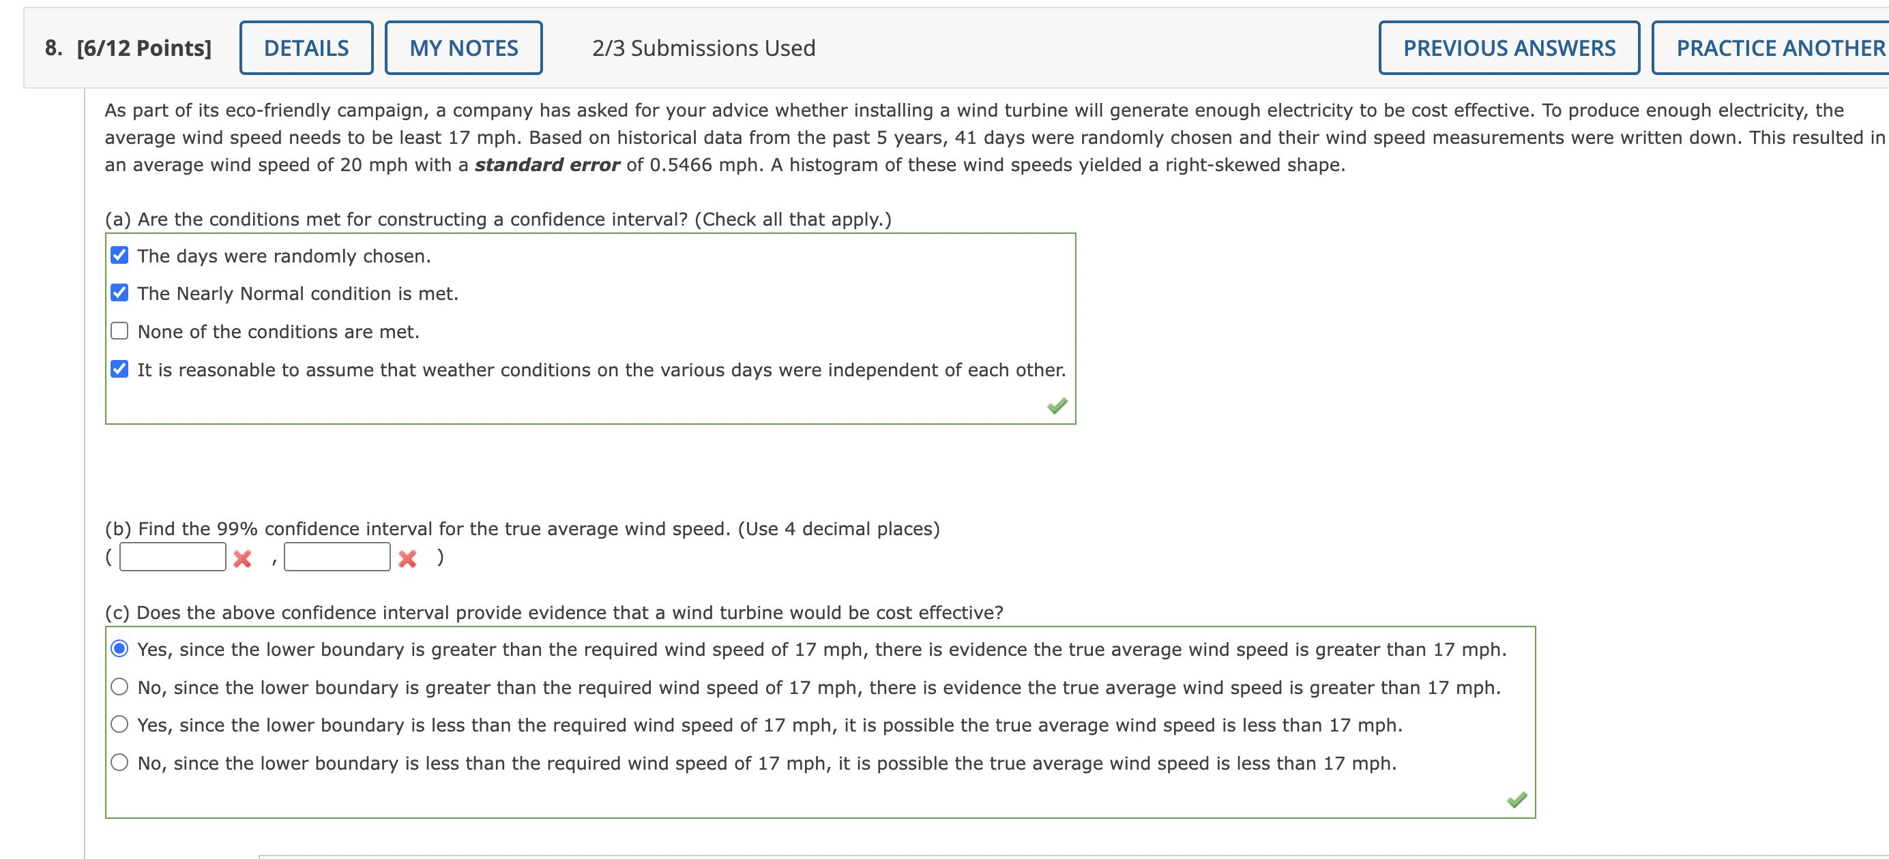Open MY NOTES
This screenshot has height=859, width=1889.
(x=463, y=47)
